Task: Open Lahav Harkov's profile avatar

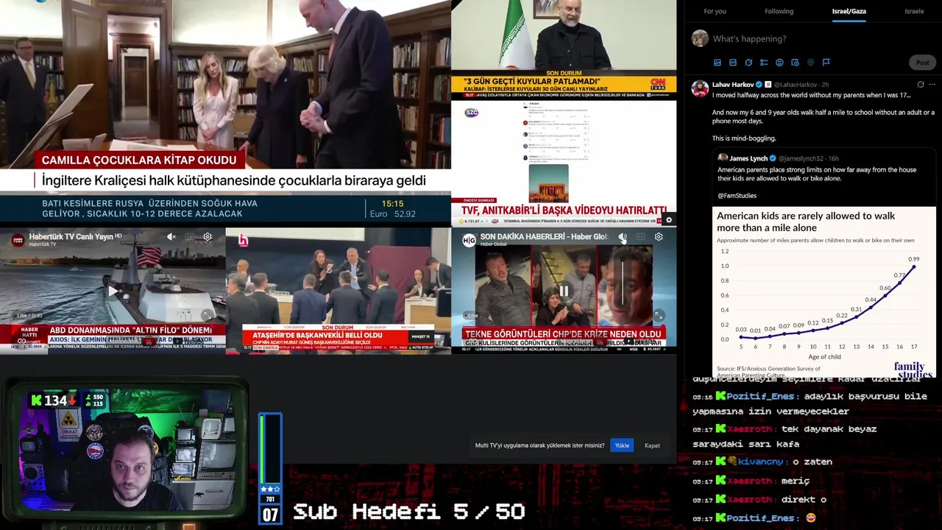Action: pyautogui.click(x=700, y=89)
